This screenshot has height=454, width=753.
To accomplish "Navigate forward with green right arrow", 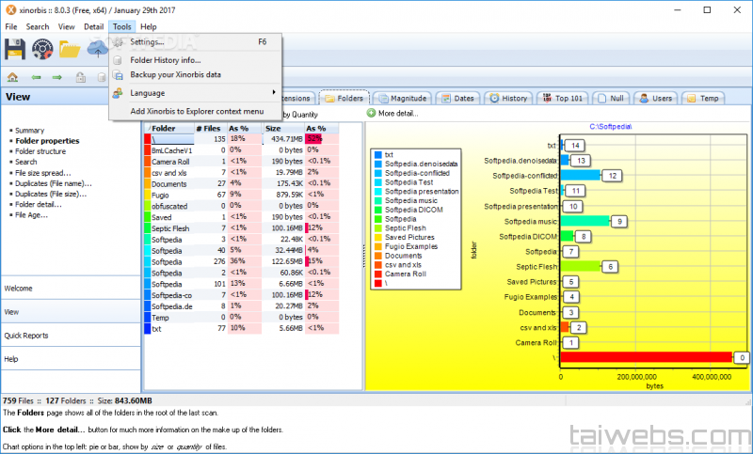I will (x=57, y=77).
